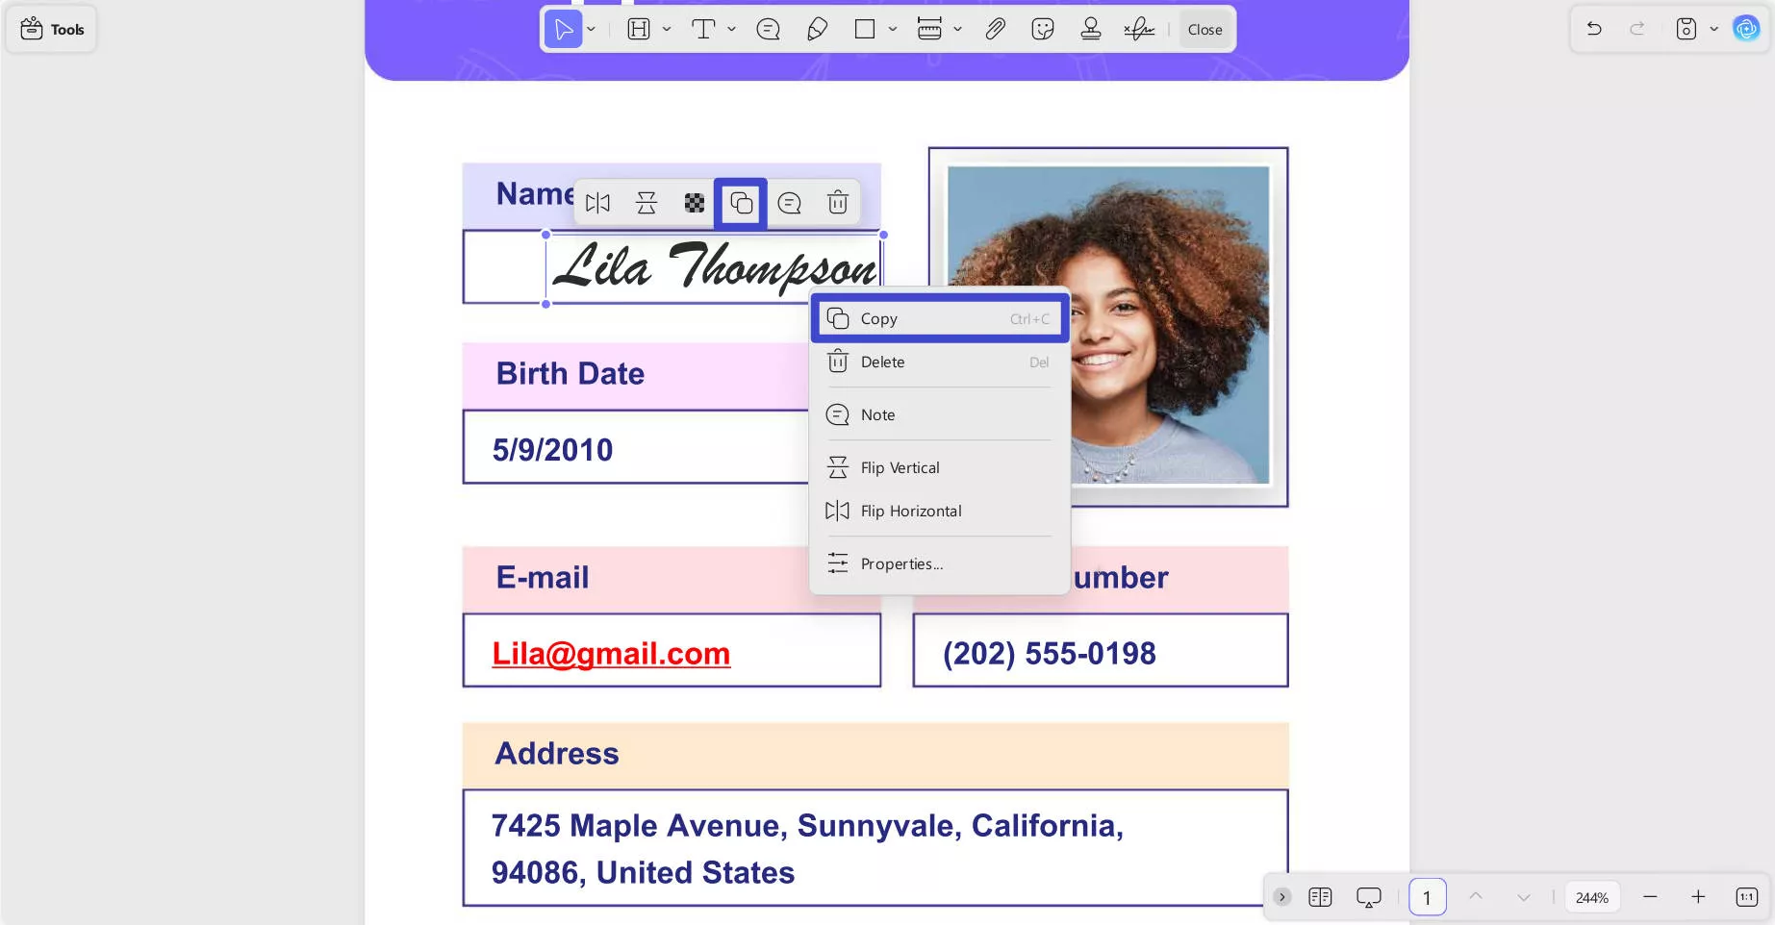Open the Sticker tool
Screen dimensions: 1775x925
pyautogui.click(x=1042, y=29)
